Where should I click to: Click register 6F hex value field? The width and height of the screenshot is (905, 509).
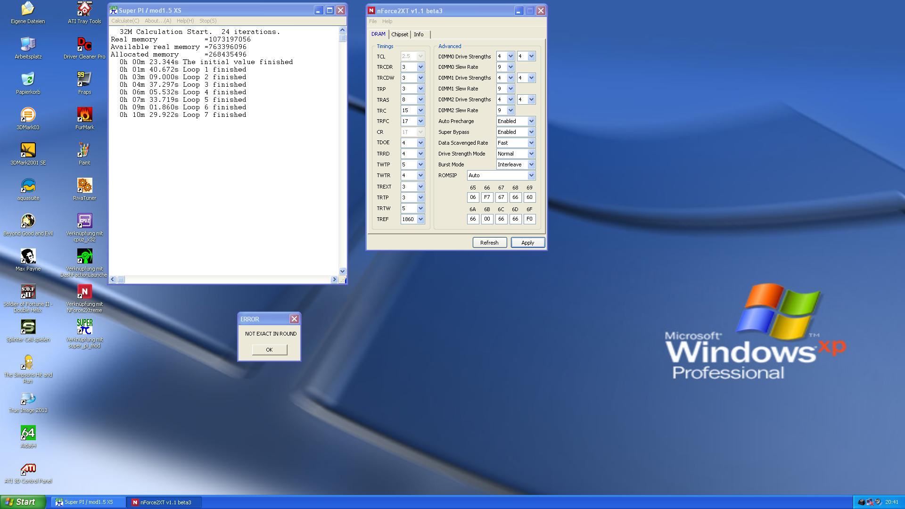point(529,219)
